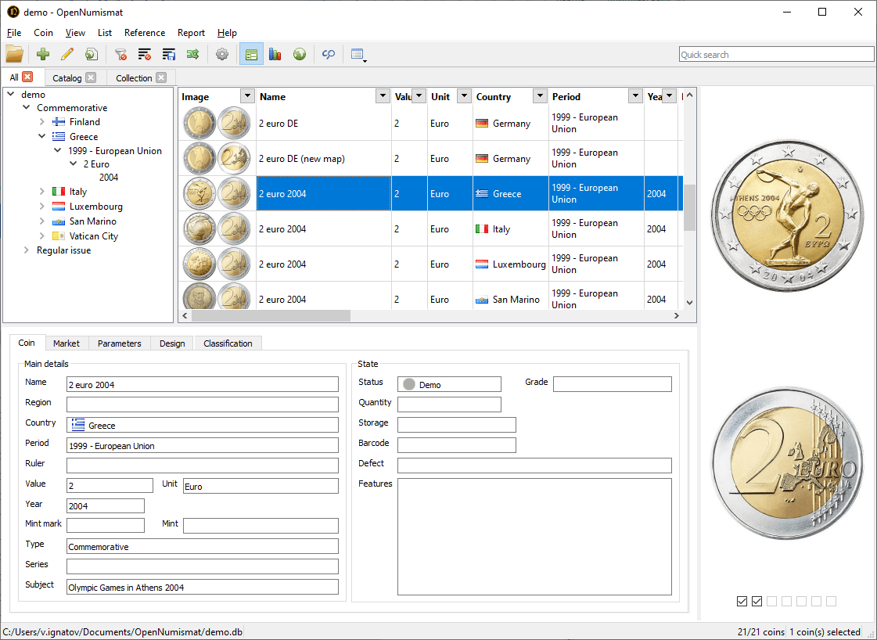Enable the third image checkbox under the reverse photo
Screen dimensions: 877x640
click(x=771, y=601)
